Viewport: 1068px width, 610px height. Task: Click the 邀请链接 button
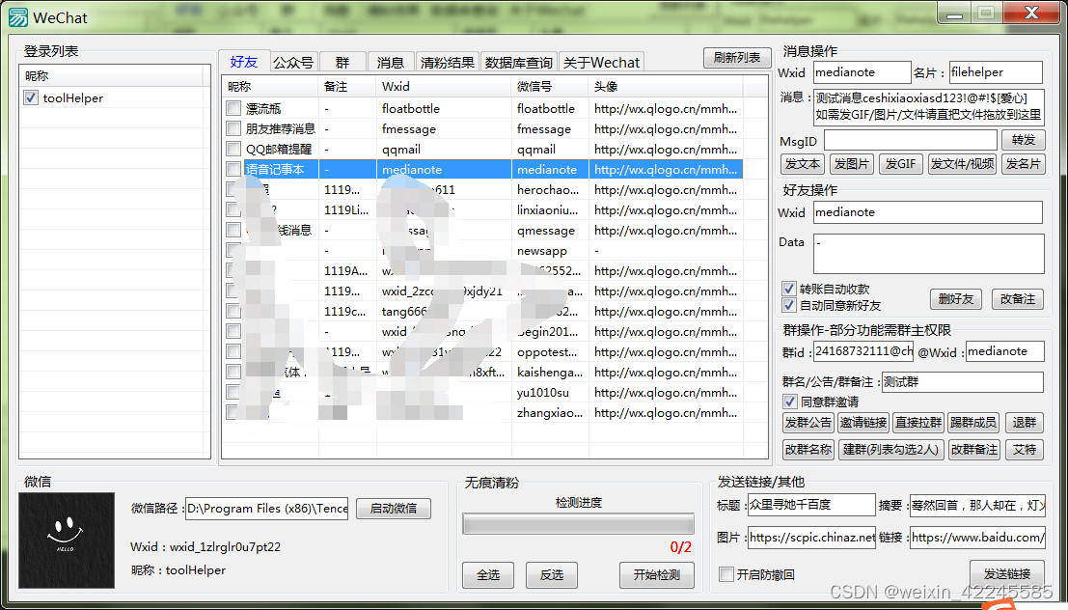(x=863, y=423)
